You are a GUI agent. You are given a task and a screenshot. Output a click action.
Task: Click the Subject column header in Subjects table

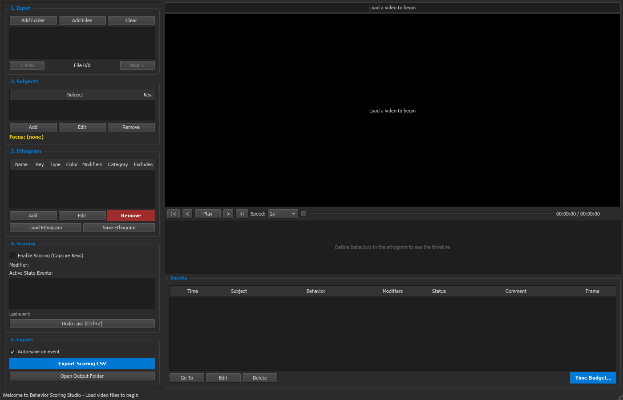pos(75,95)
